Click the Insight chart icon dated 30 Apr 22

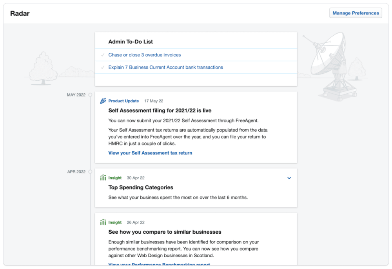click(x=103, y=178)
